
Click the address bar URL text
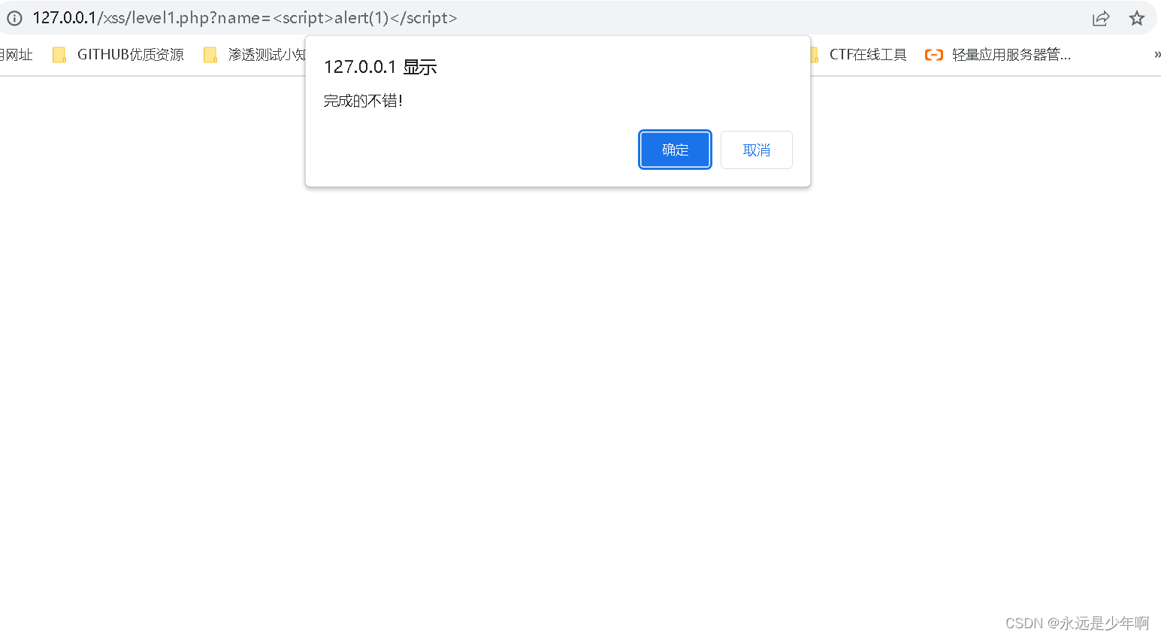pos(245,18)
